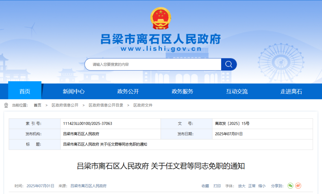This screenshot has width=322, height=194.
Task: Click 打印 to print the notice
Action: click(217, 186)
